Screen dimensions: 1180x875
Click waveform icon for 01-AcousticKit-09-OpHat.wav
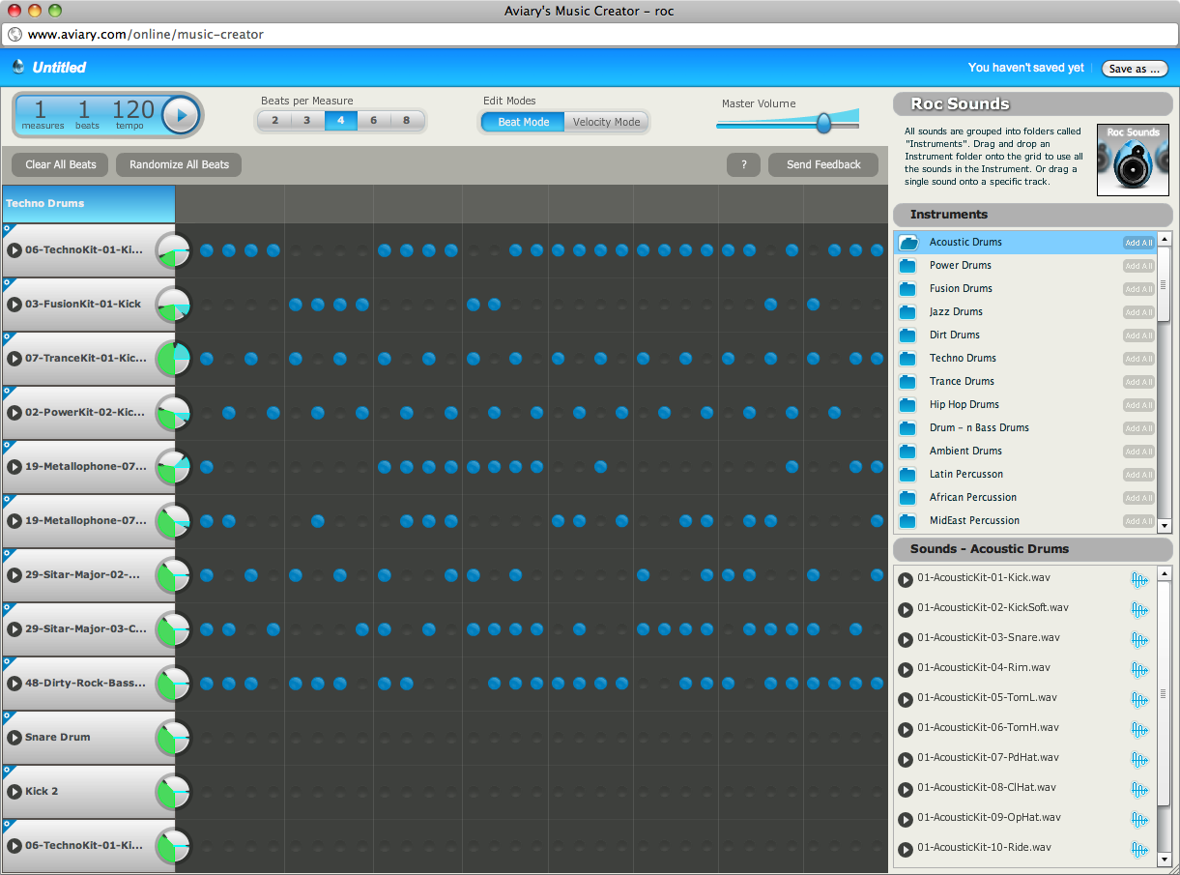tap(1139, 820)
